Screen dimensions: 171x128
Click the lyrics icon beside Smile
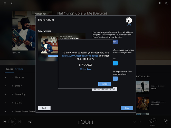pos(21,86)
